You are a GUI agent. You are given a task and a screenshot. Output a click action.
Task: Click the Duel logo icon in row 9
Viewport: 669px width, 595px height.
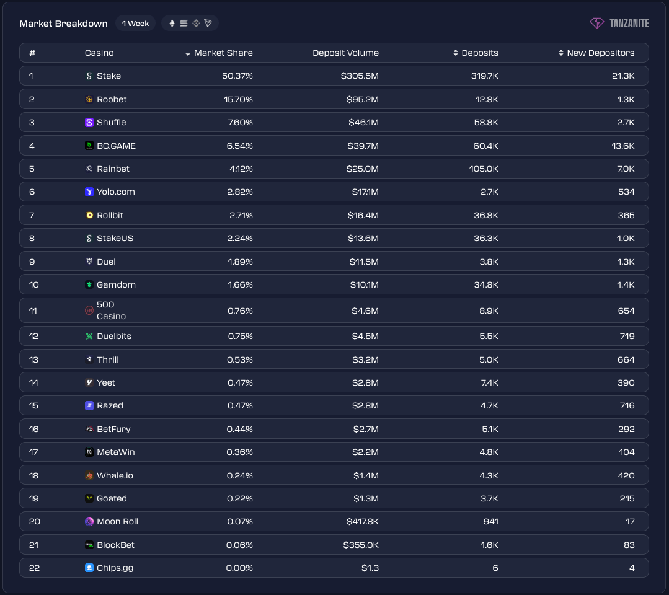pos(89,262)
